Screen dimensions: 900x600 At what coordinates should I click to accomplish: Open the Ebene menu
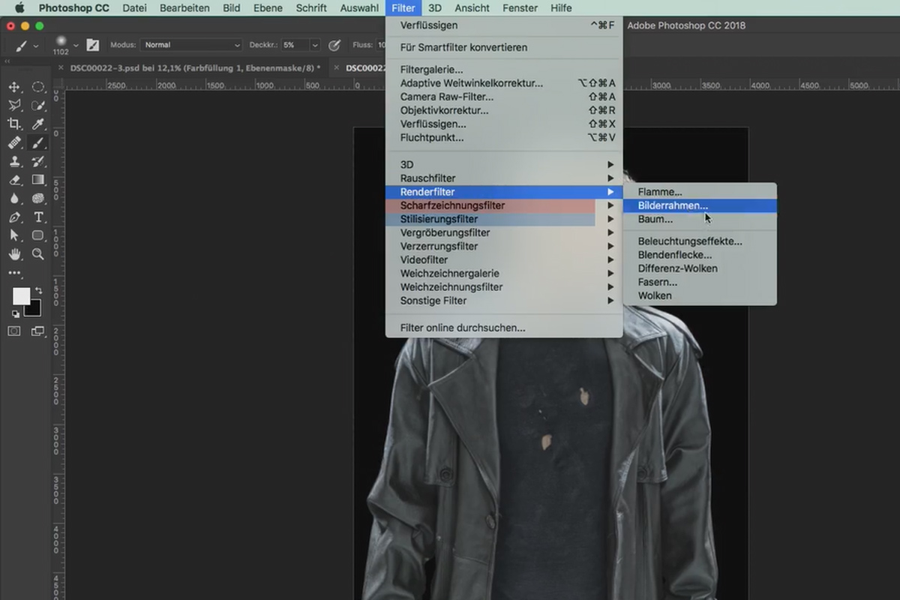click(x=268, y=8)
